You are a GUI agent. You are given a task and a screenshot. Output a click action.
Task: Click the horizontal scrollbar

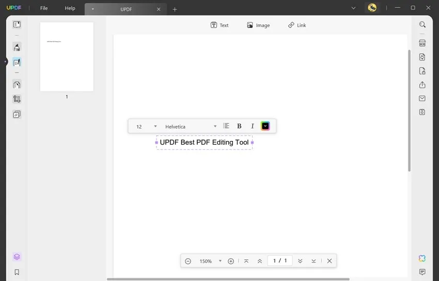pos(228,279)
